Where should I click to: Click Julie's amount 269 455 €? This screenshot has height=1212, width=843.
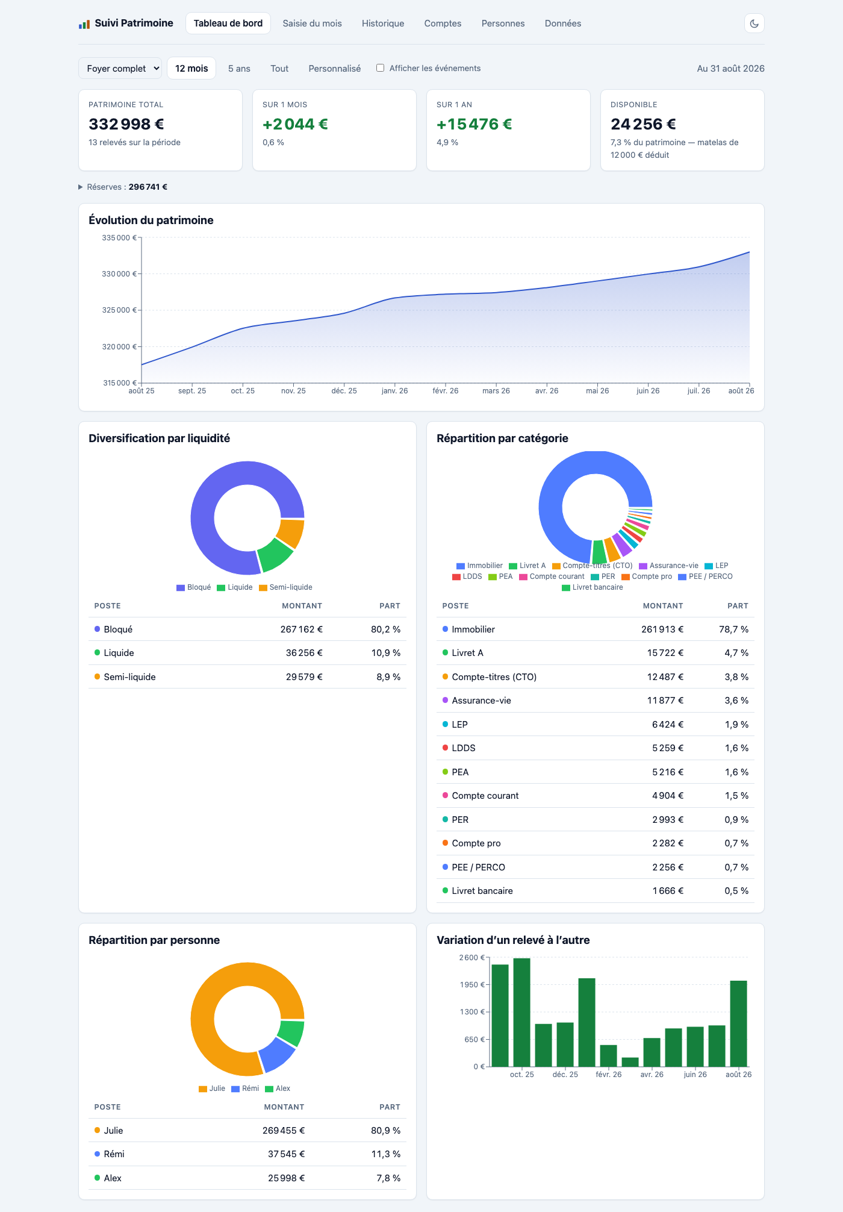[x=284, y=1131]
